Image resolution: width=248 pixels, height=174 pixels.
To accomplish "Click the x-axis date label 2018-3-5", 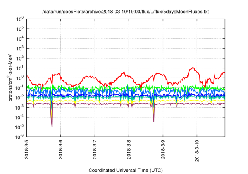I will point(27,149).
